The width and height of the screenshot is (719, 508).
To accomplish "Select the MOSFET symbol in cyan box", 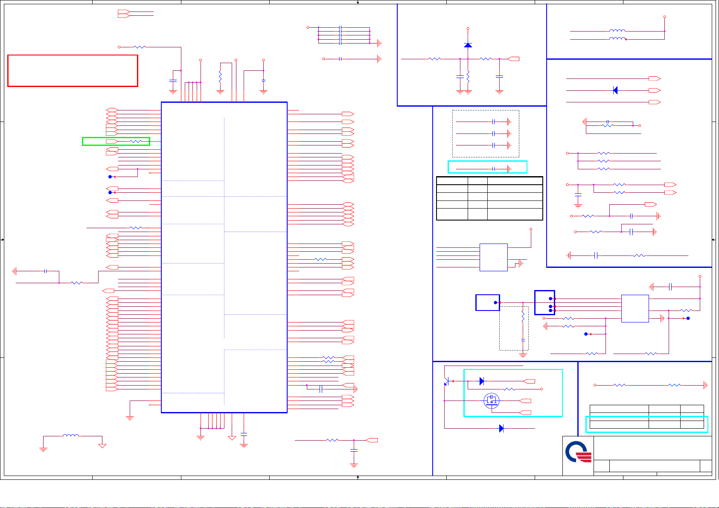I will pyautogui.click(x=492, y=401).
